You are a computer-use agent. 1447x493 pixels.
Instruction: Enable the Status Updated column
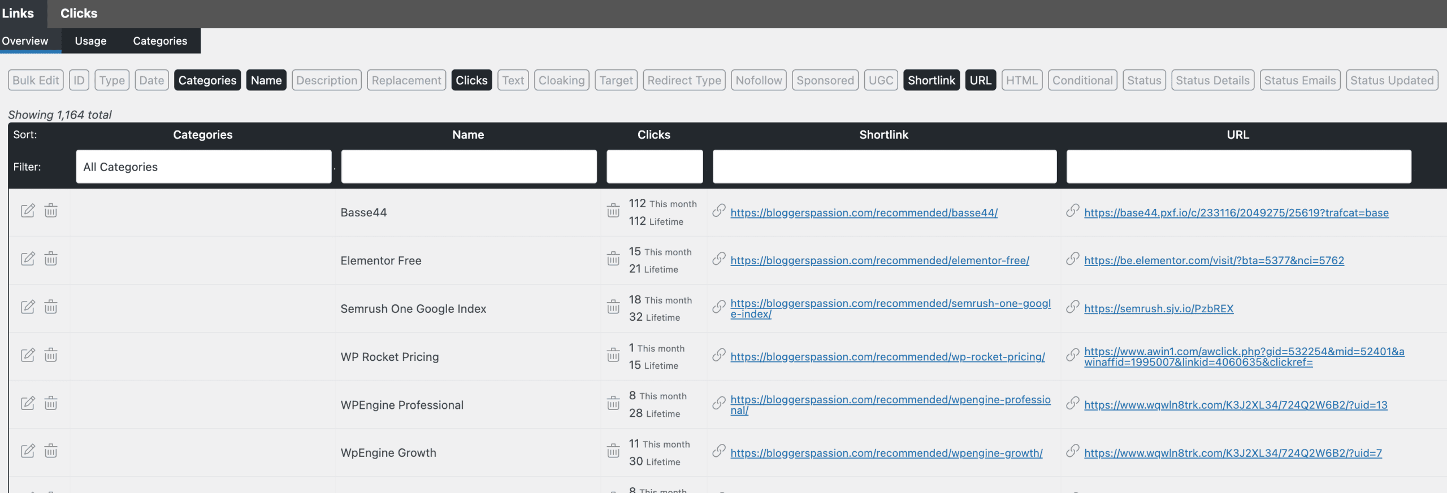(1392, 80)
